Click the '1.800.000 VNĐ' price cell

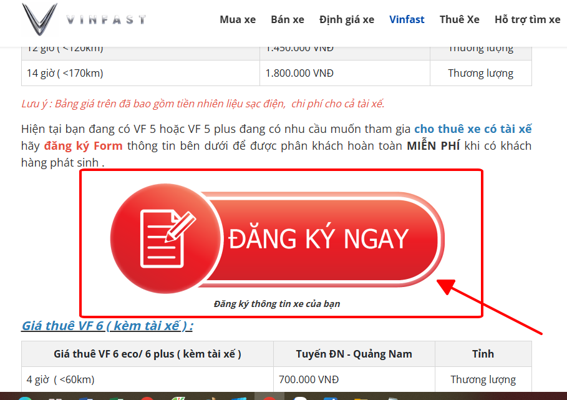344,73
